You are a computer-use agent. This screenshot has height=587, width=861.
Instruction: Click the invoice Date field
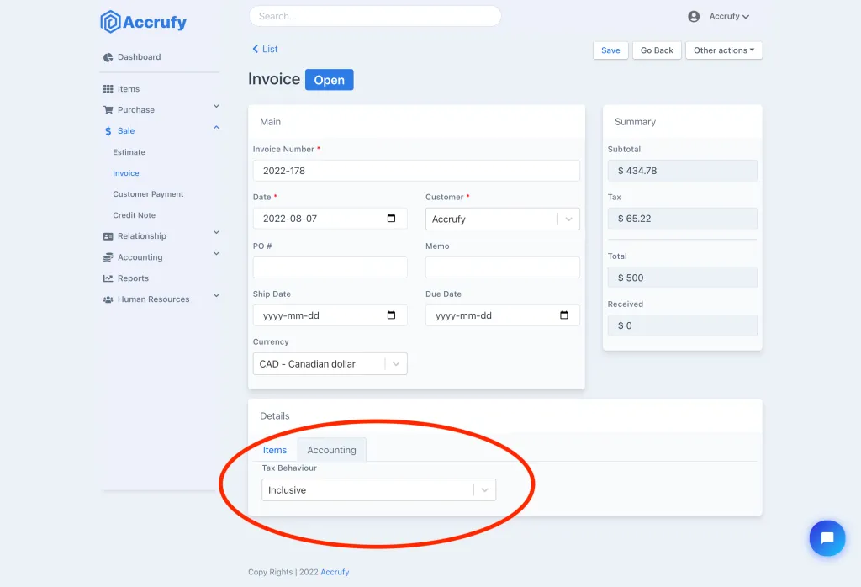[x=330, y=219]
